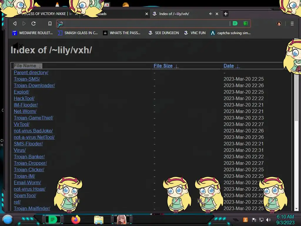Viewport: 301px width, 226px height.
Task: Open the Net-Worm/ folder link
Action: 25,111
